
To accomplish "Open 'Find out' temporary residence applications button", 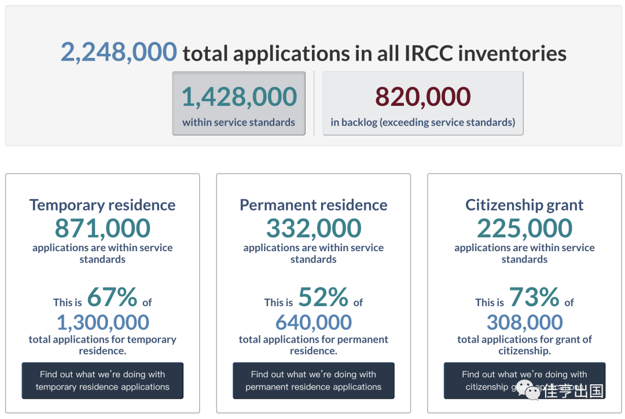I will click(102, 380).
